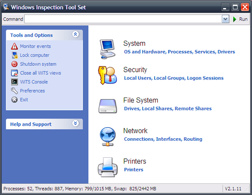The height and width of the screenshot is (195, 252).
Task: Collapse the Tools and Options panel
Action: [76, 34]
